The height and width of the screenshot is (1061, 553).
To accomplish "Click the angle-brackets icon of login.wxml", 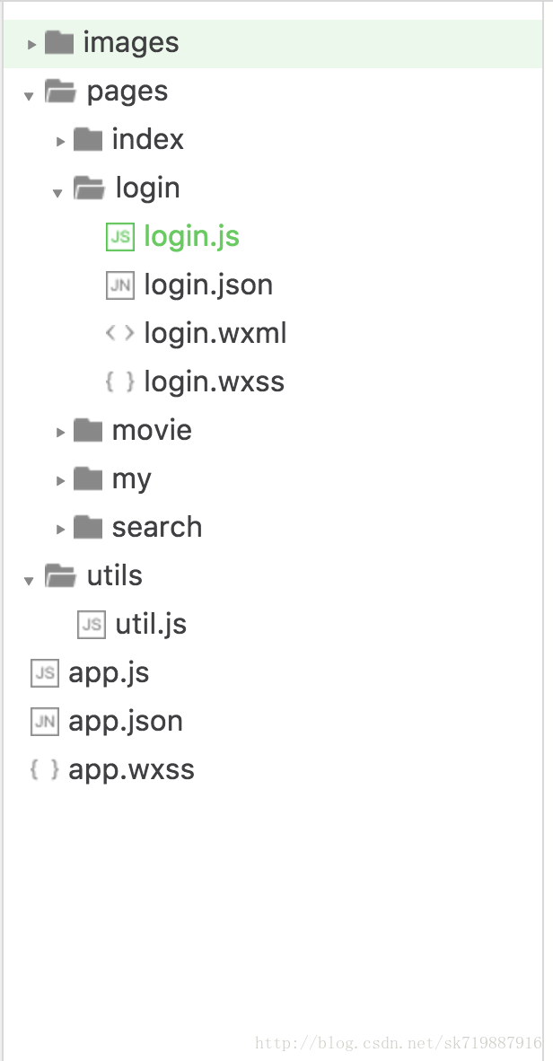I will point(119,334).
